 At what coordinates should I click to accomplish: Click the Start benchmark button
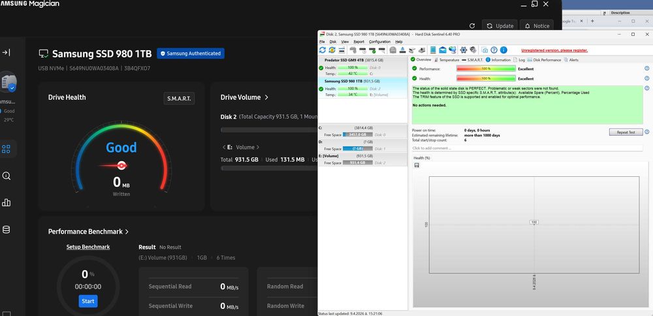click(x=88, y=301)
